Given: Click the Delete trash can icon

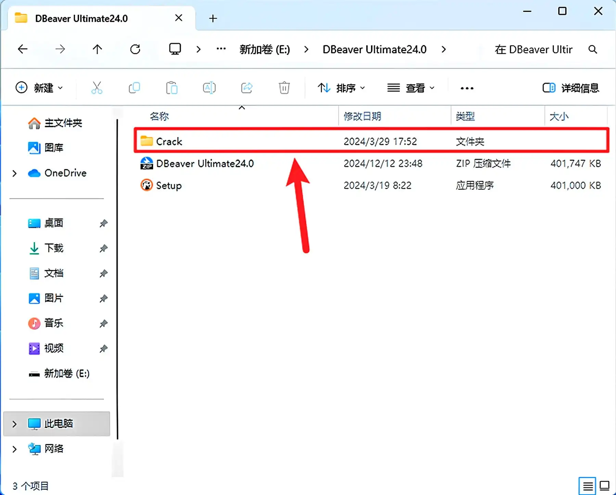Looking at the screenshot, I should 284,88.
